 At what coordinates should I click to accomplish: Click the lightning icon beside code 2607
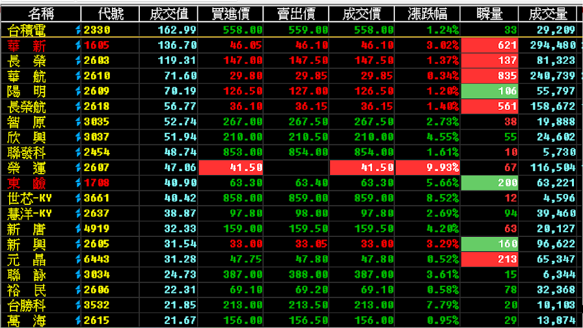pos(78,167)
